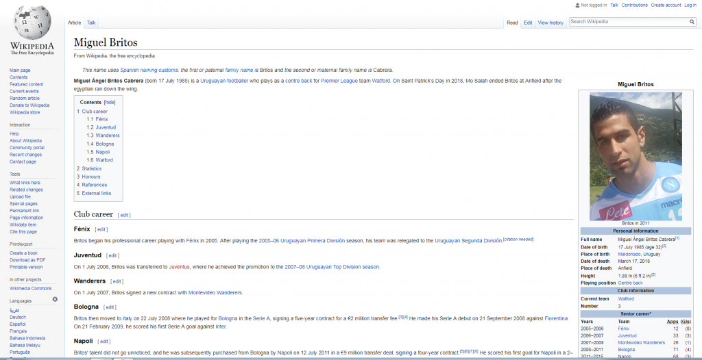Image resolution: width=702 pixels, height=360 pixels.
Task: Open Miguel Britos infobox photo
Action: coord(636,156)
